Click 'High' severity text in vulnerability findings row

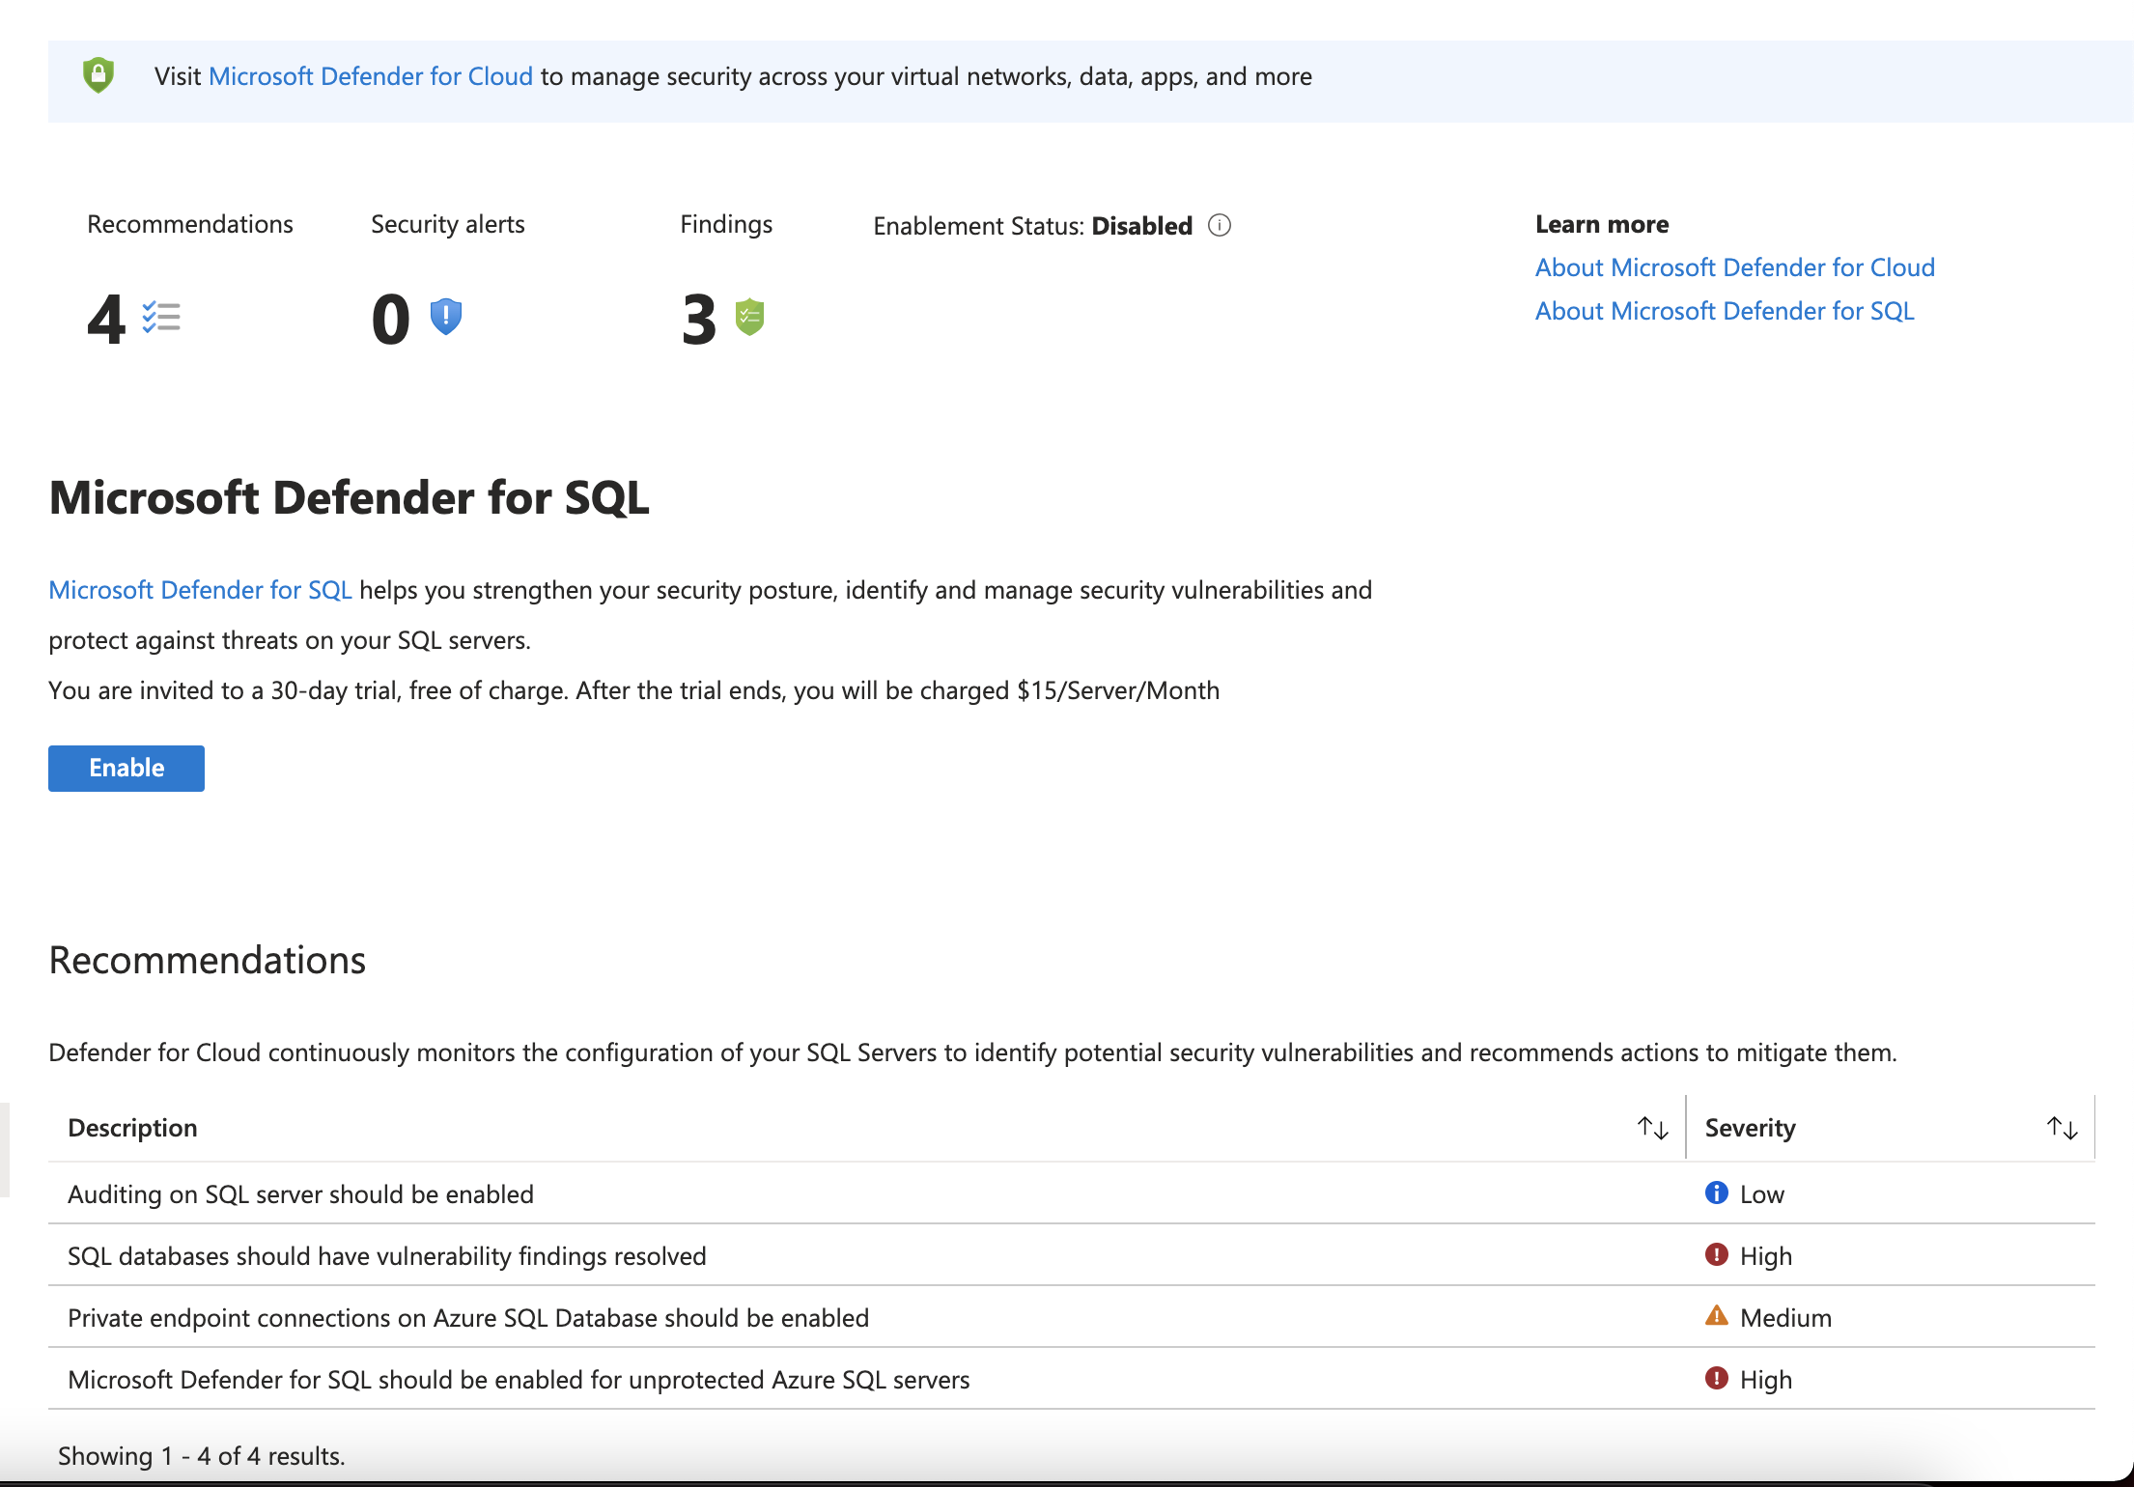click(x=1766, y=1256)
